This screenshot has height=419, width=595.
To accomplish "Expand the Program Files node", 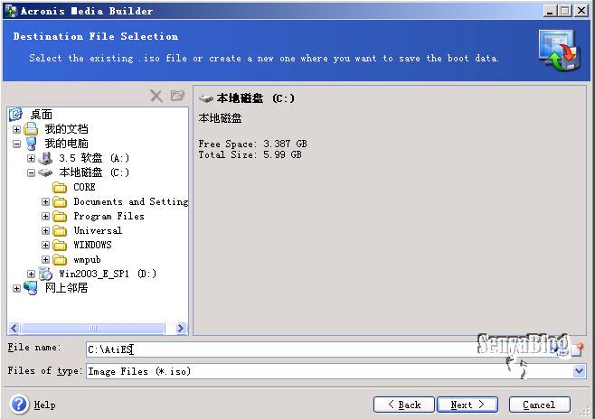I will pyautogui.click(x=45, y=217).
